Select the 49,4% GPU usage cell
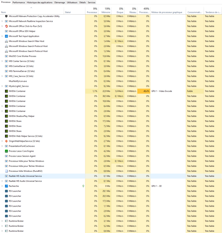This screenshot has height=233, width=222. pyautogui.click(x=144, y=91)
